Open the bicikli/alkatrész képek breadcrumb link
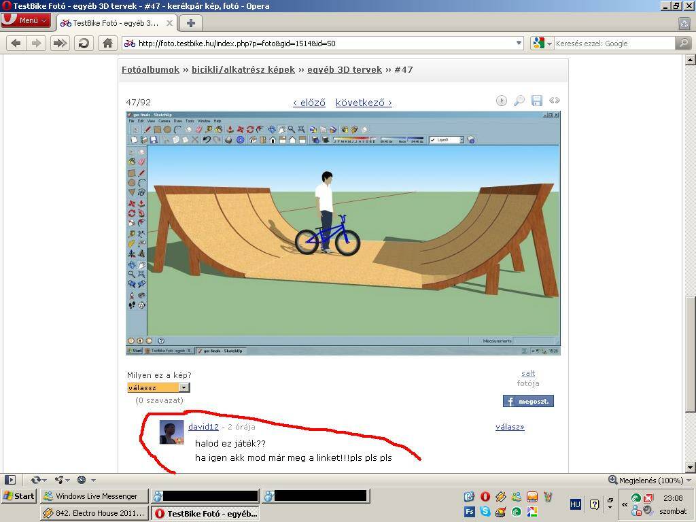The image size is (696, 522). (x=243, y=70)
